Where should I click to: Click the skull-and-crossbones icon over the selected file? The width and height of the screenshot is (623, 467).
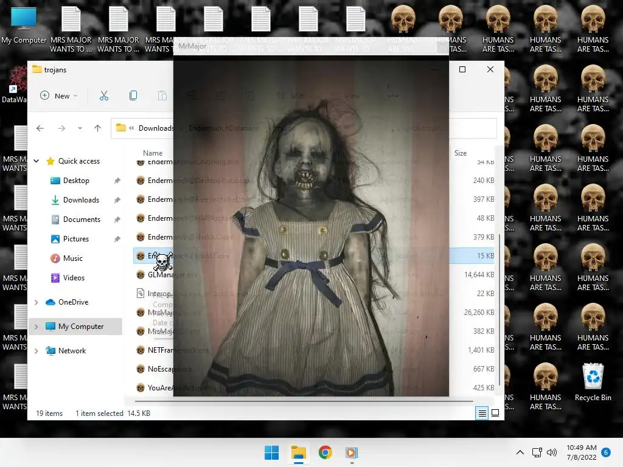[x=163, y=261]
